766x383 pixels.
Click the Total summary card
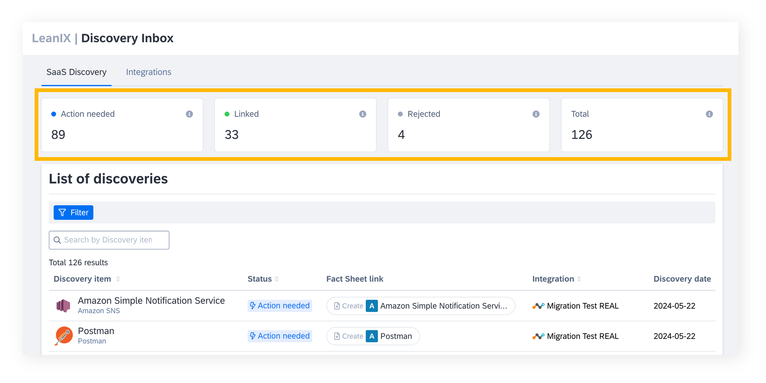coord(642,125)
